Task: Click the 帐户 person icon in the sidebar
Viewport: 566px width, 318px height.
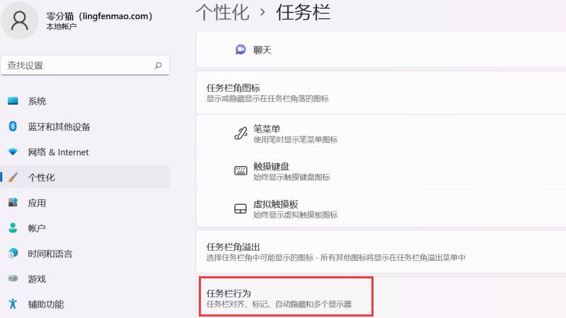Action: pos(13,228)
